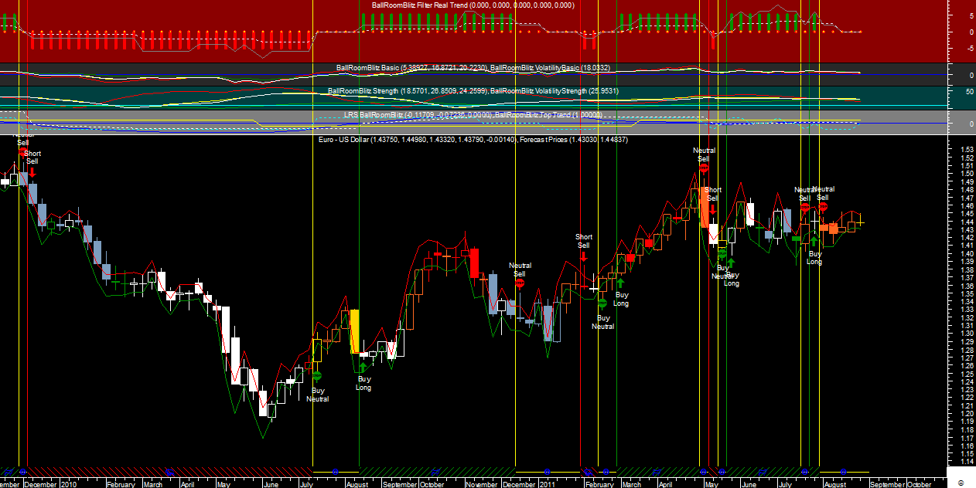Click the Buy Neutral label in July 2010
The height and width of the screenshot is (488, 976).
pyautogui.click(x=317, y=395)
